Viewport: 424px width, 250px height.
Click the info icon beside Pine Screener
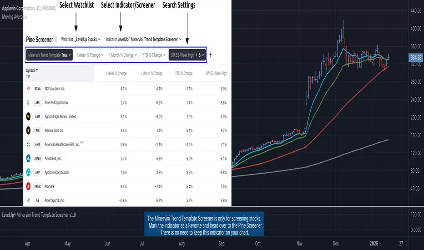coord(56,39)
